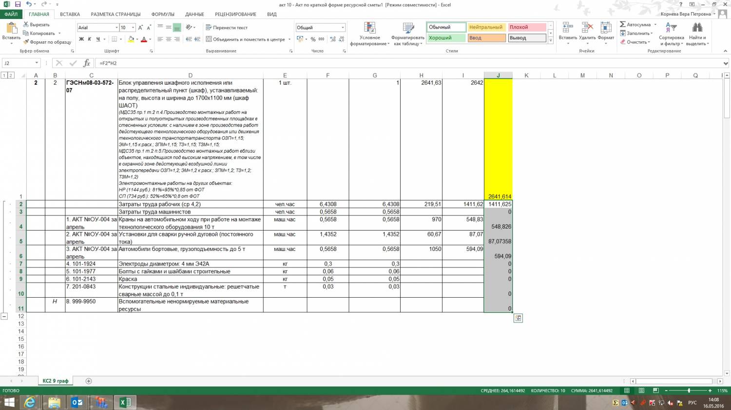Screen dimensions: 731x410
Task: Expand the Name Box dropdown arrow
Action: 37,63
